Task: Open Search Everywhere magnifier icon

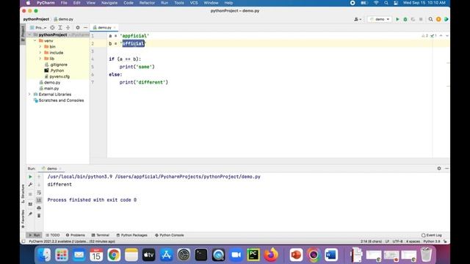Action: (x=430, y=19)
